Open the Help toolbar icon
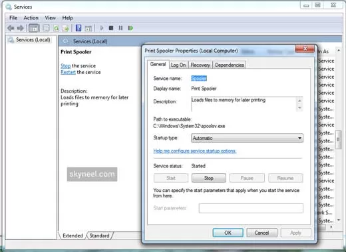Image resolution: width=346 pixels, height=252 pixels. pos(79,28)
